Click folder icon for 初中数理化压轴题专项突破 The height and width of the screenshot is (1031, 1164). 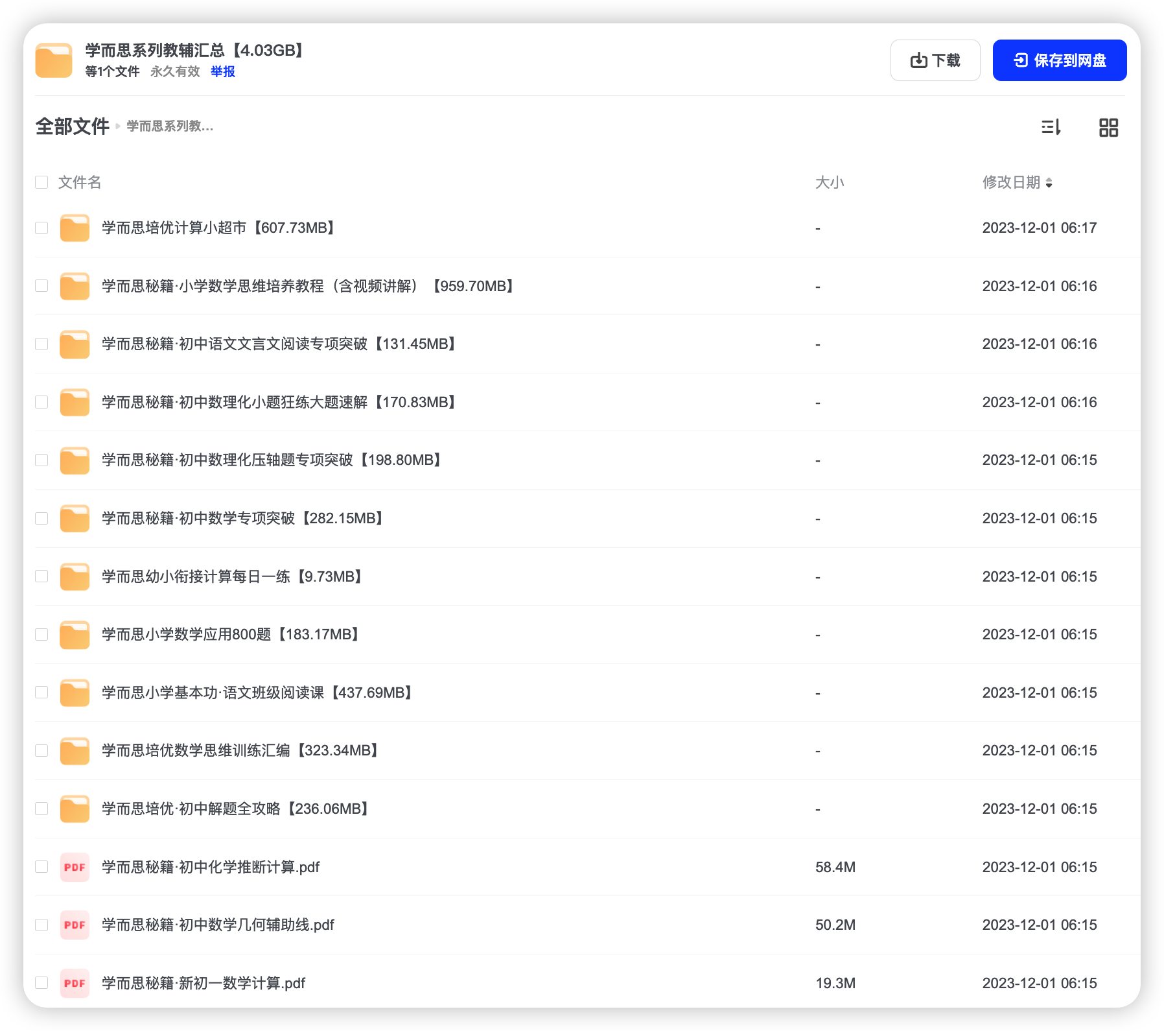pyautogui.click(x=75, y=460)
